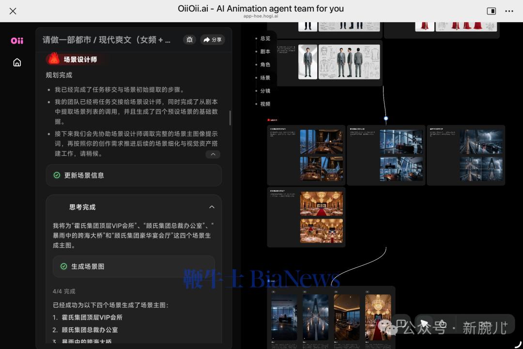
Task: Toggle the green check beside 生成场景图
Action: (x=64, y=266)
